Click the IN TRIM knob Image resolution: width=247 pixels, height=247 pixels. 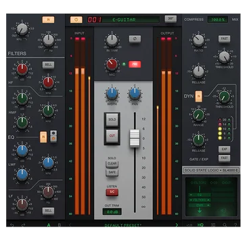112,41
